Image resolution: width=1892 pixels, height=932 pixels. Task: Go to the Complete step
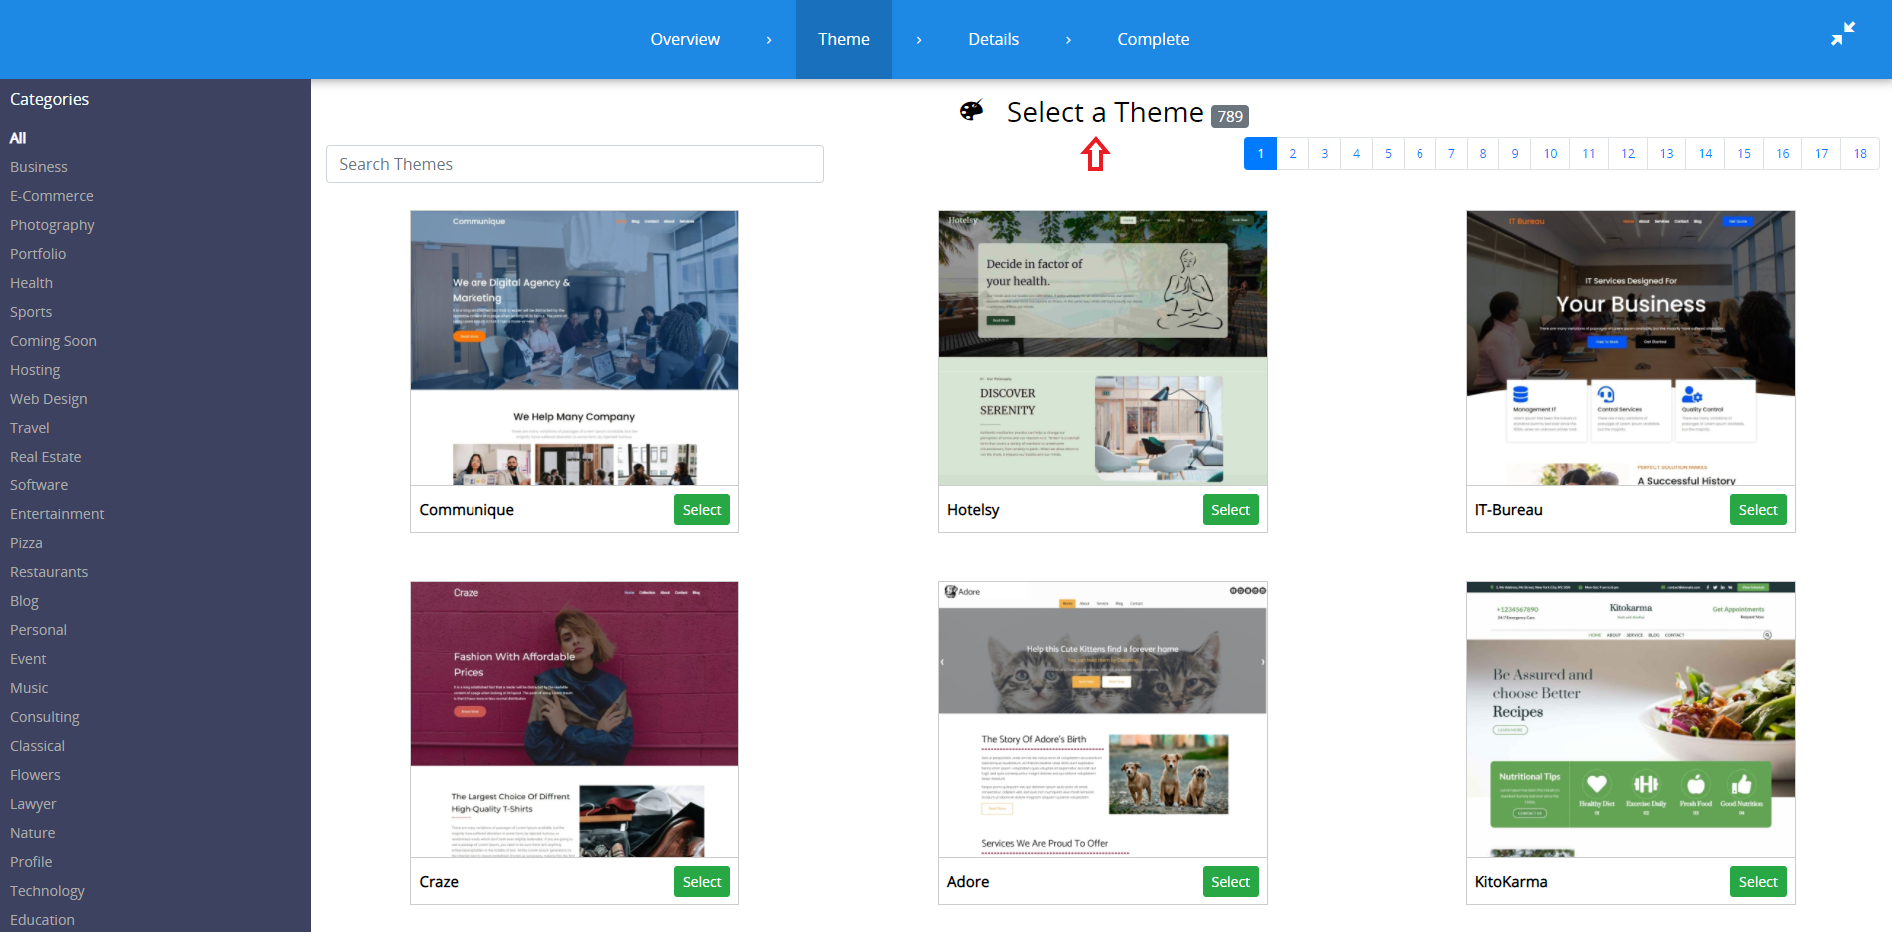point(1152,40)
